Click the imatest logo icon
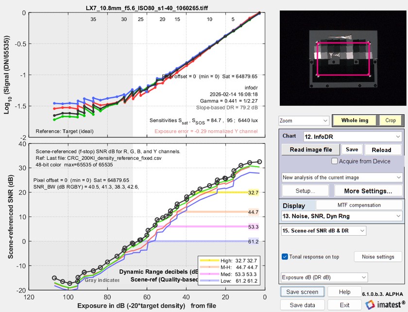The width and height of the screenshot is (408, 312). (x=369, y=305)
